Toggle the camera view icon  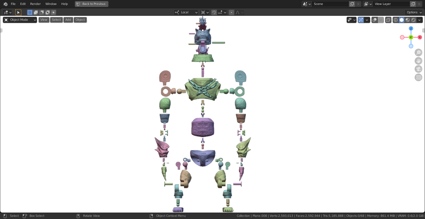(x=418, y=69)
